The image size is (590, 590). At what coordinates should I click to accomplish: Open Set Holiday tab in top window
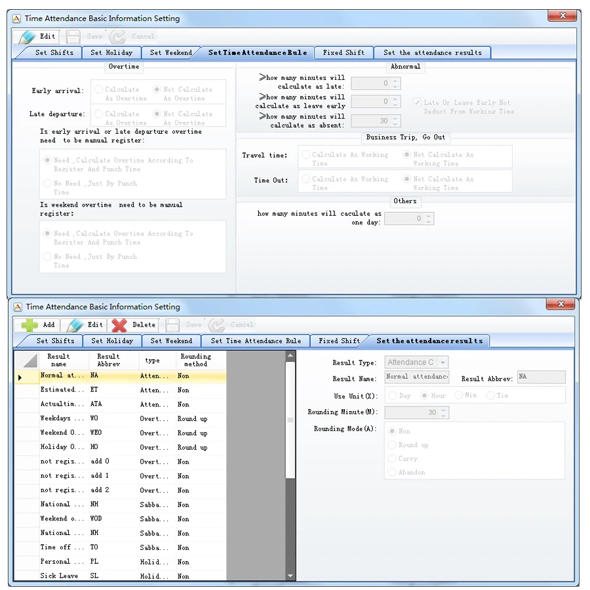coord(111,52)
